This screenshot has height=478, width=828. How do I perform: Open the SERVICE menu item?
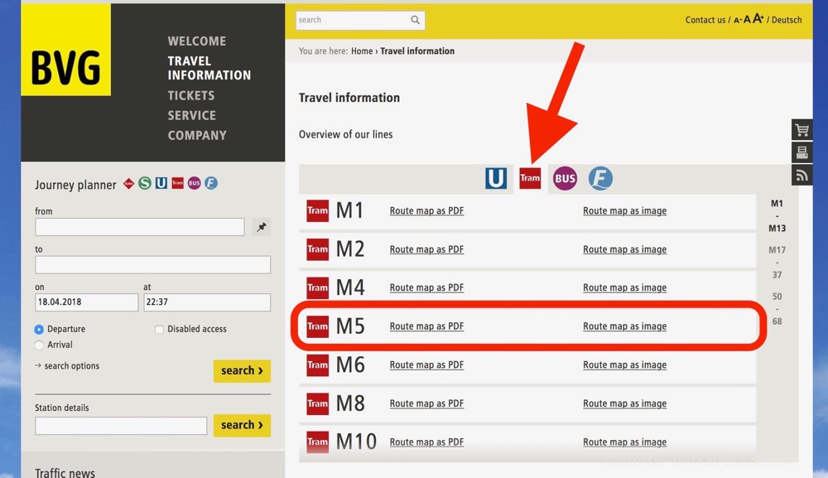(192, 116)
